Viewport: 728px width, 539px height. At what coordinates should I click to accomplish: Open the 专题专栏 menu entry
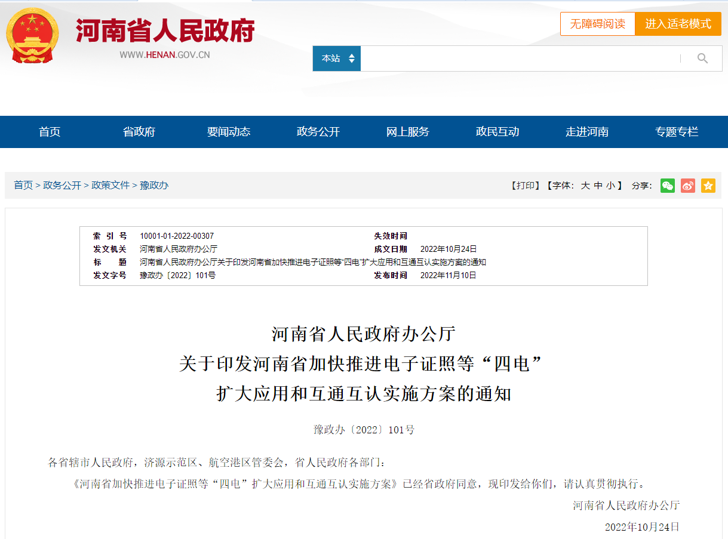coord(676,131)
